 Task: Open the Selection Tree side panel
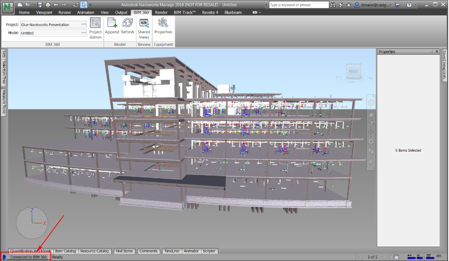click(x=4, y=72)
